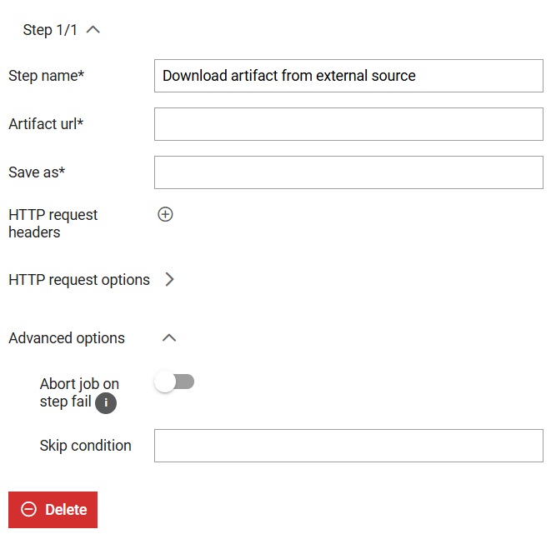This screenshot has height=534, width=551.
Task: Toggle Abort job on step fail switch
Action: pos(174,382)
